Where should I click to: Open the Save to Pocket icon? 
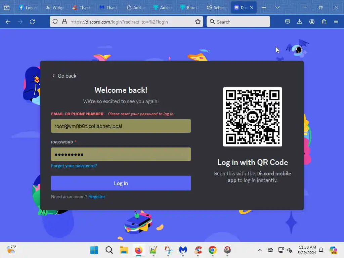pyautogui.click(x=288, y=21)
